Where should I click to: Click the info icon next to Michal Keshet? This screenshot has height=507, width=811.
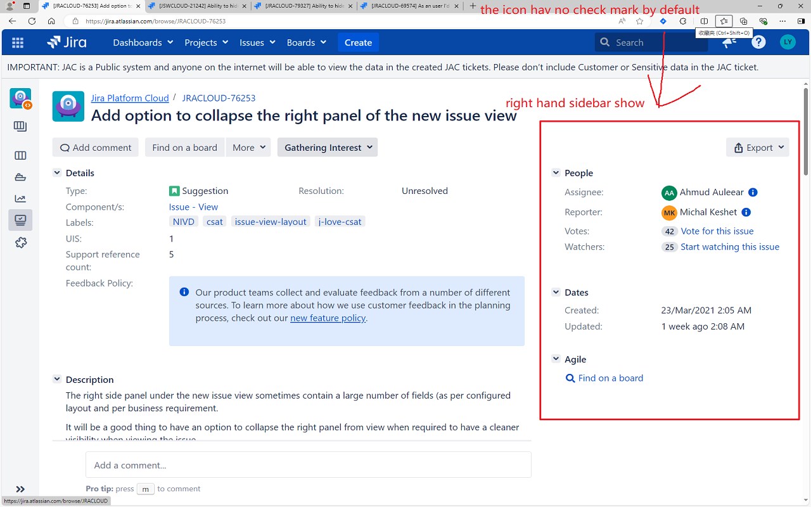coord(746,212)
